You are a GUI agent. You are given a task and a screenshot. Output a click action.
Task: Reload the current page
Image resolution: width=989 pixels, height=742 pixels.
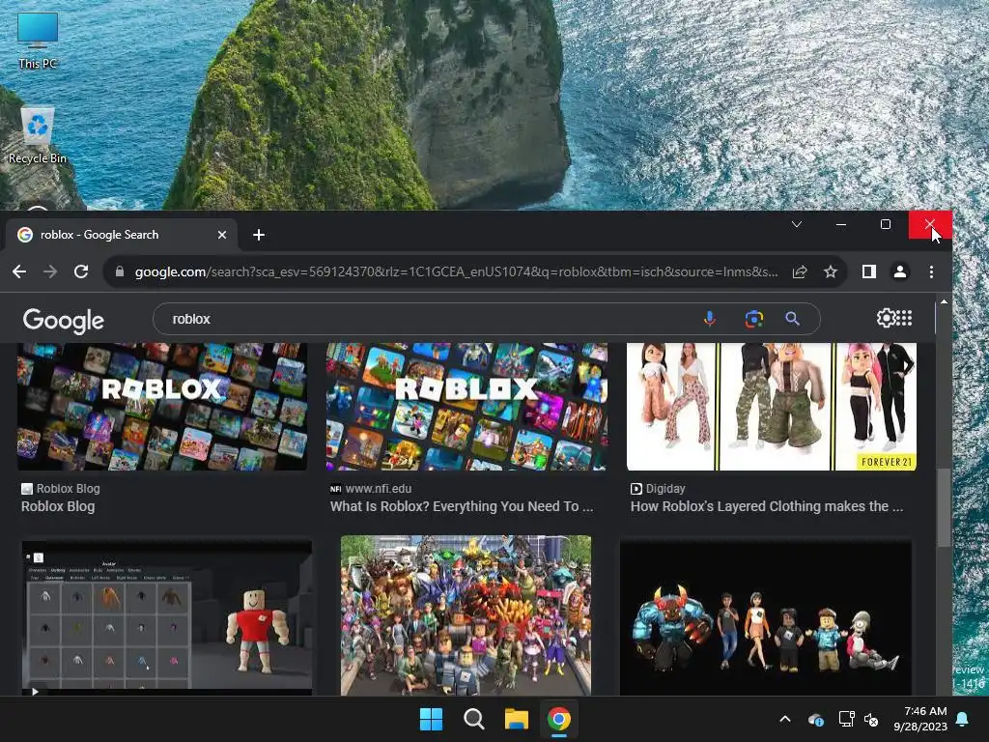81,271
